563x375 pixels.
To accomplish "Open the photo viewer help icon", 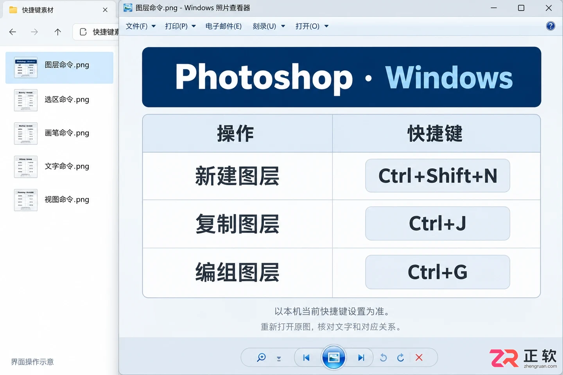I will (550, 26).
